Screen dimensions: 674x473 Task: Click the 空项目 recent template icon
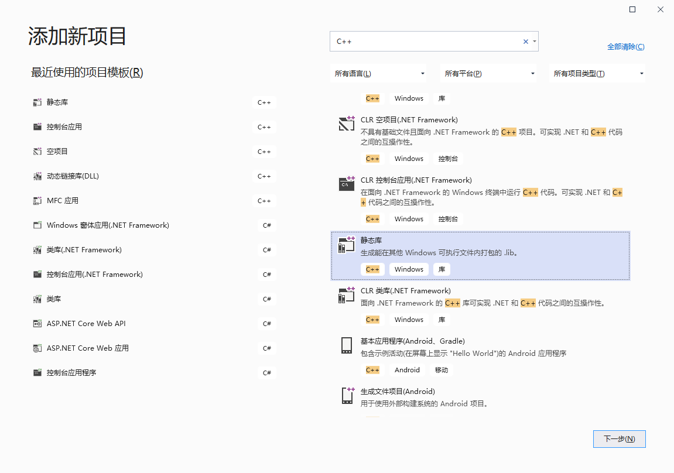click(37, 151)
